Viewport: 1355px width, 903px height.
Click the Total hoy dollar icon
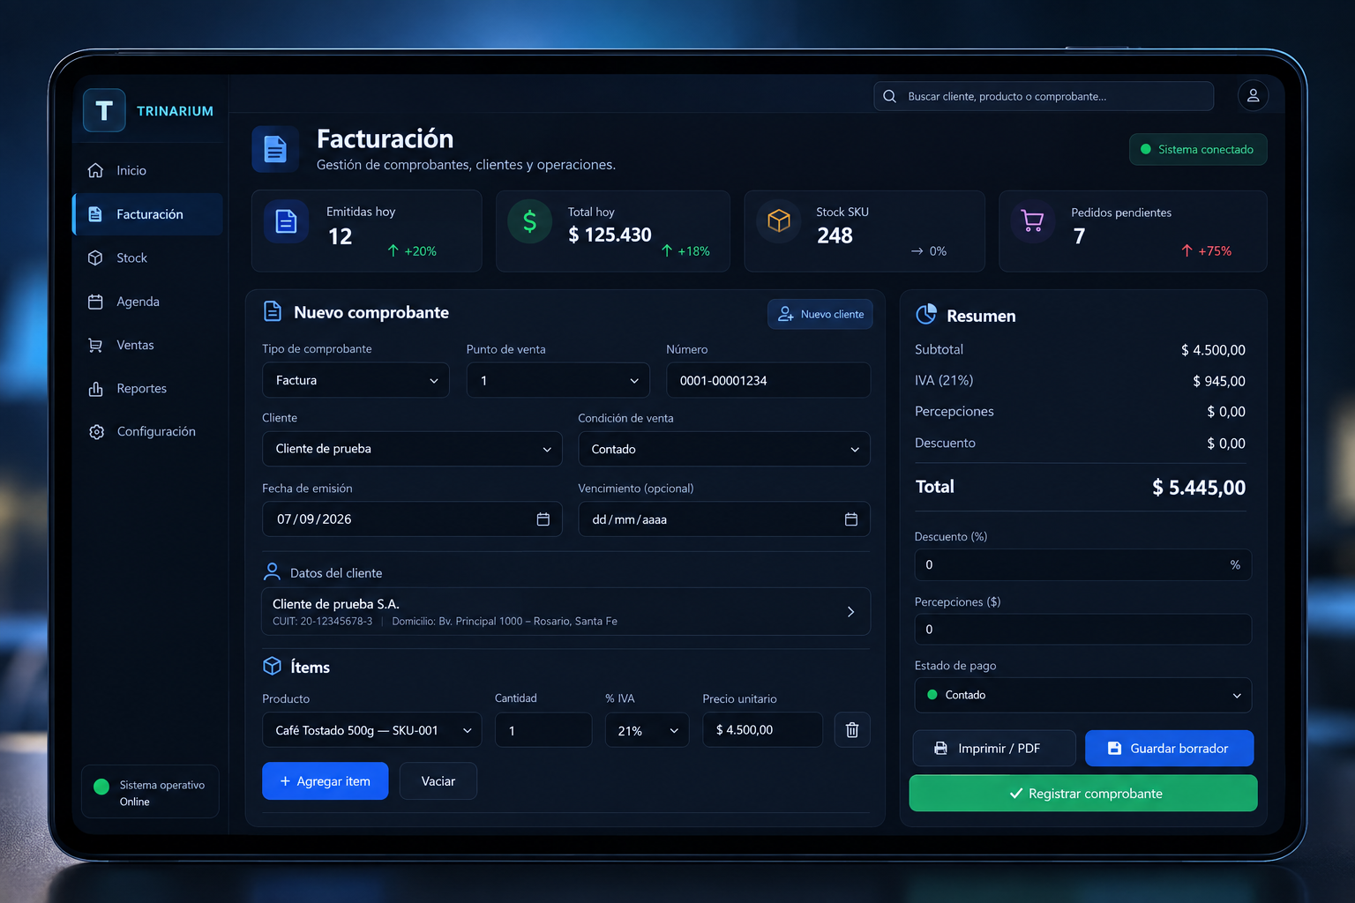[529, 220]
